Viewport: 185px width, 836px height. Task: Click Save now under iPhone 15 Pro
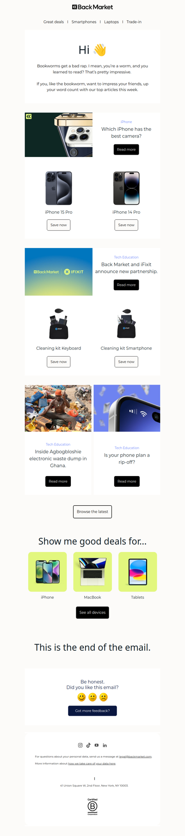click(59, 225)
